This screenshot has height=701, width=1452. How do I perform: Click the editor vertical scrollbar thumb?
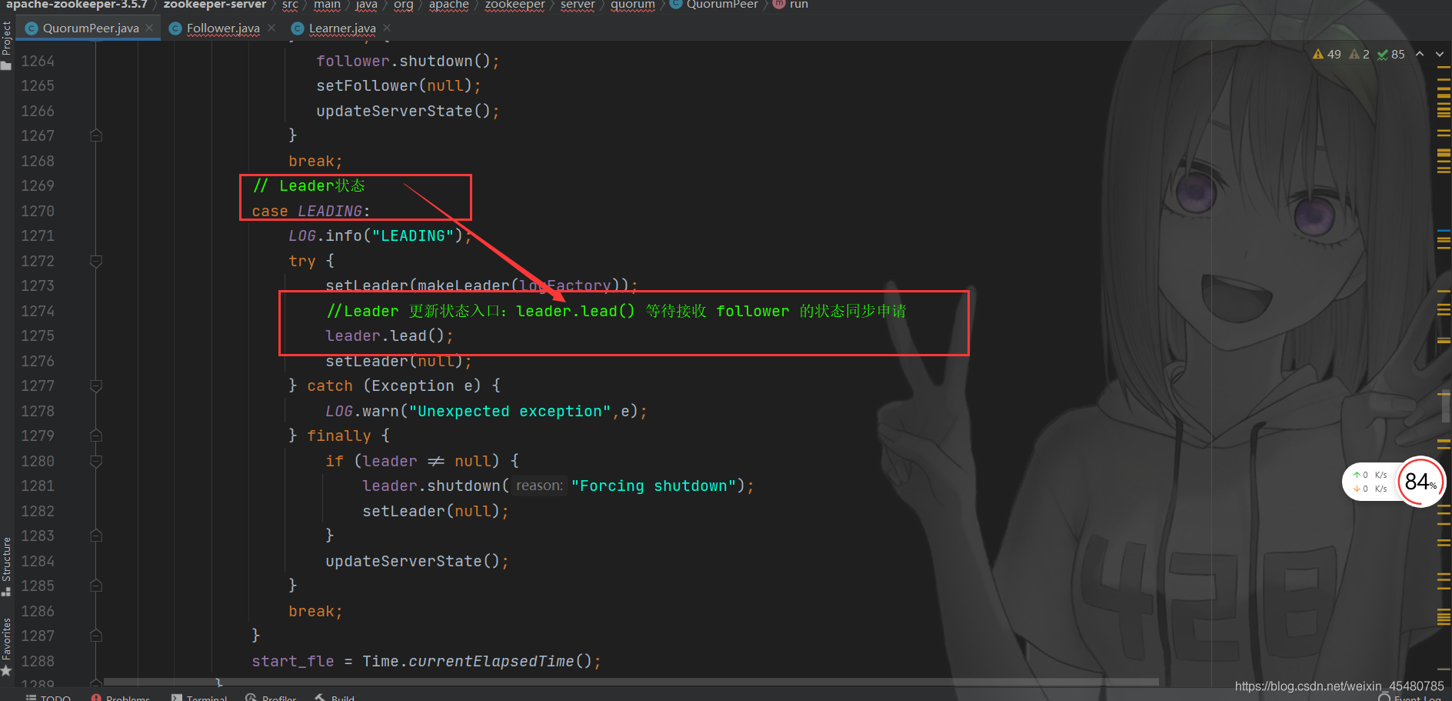(1446, 405)
